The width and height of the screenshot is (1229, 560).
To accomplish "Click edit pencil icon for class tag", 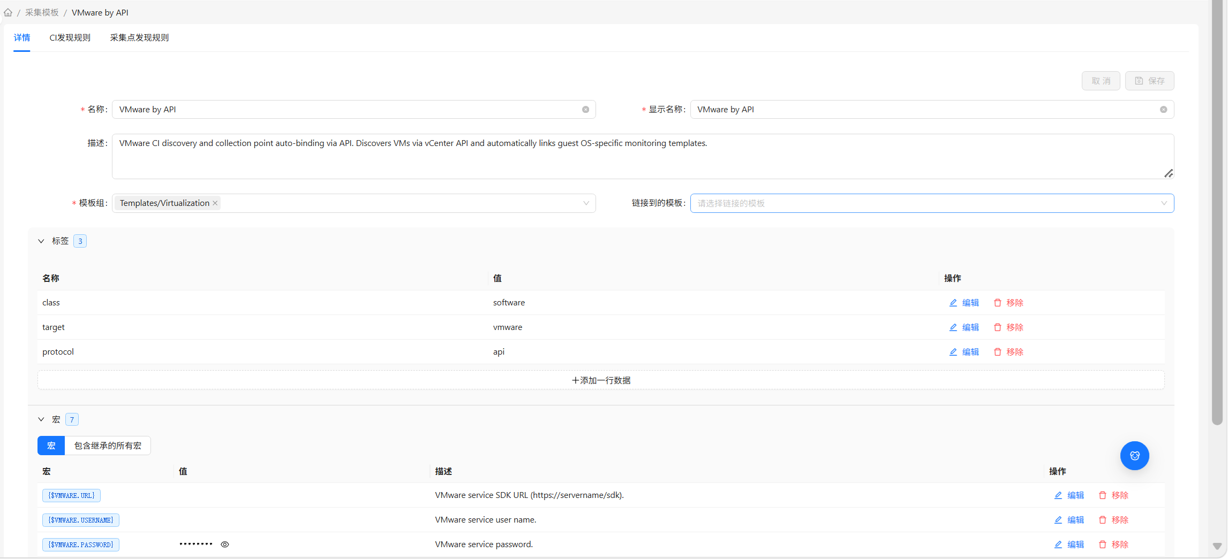I will pyautogui.click(x=953, y=303).
